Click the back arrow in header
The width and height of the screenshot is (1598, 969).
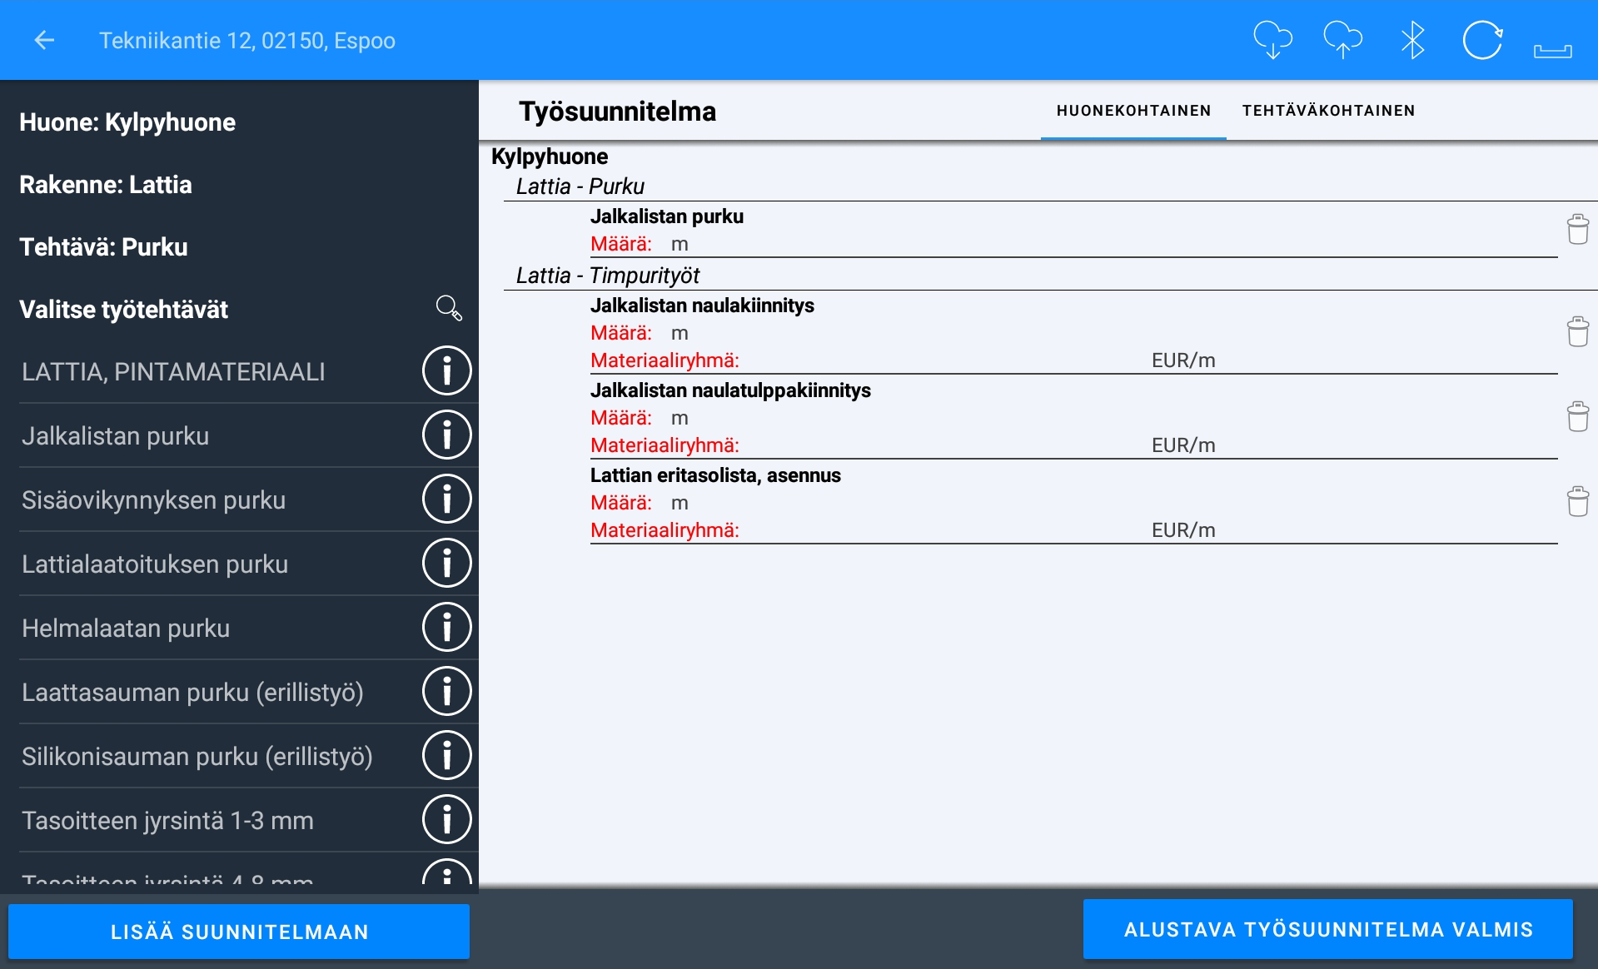44,40
